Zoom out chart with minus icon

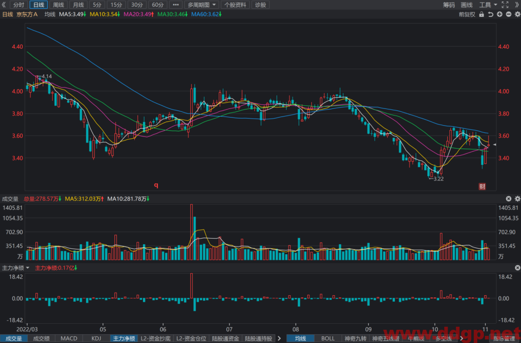(508, 14)
